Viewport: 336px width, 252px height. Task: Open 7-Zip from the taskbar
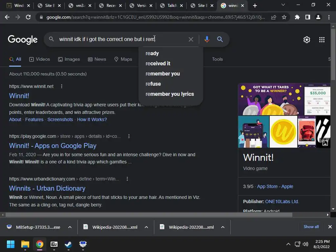pos(54,244)
